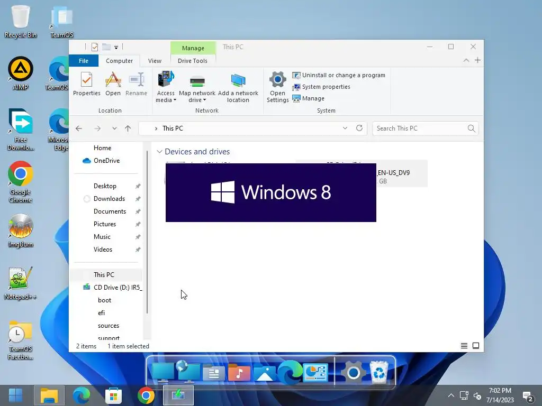The height and width of the screenshot is (406, 542).
Task: Open Videos in quick access
Action: [103, 250]
